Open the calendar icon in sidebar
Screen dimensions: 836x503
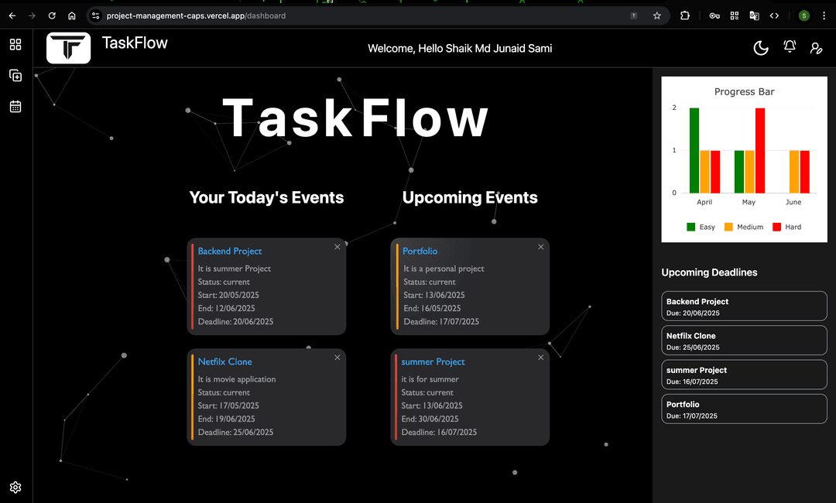[x=15, y=106]
